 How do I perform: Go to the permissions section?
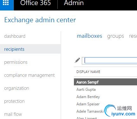point(16,62)
